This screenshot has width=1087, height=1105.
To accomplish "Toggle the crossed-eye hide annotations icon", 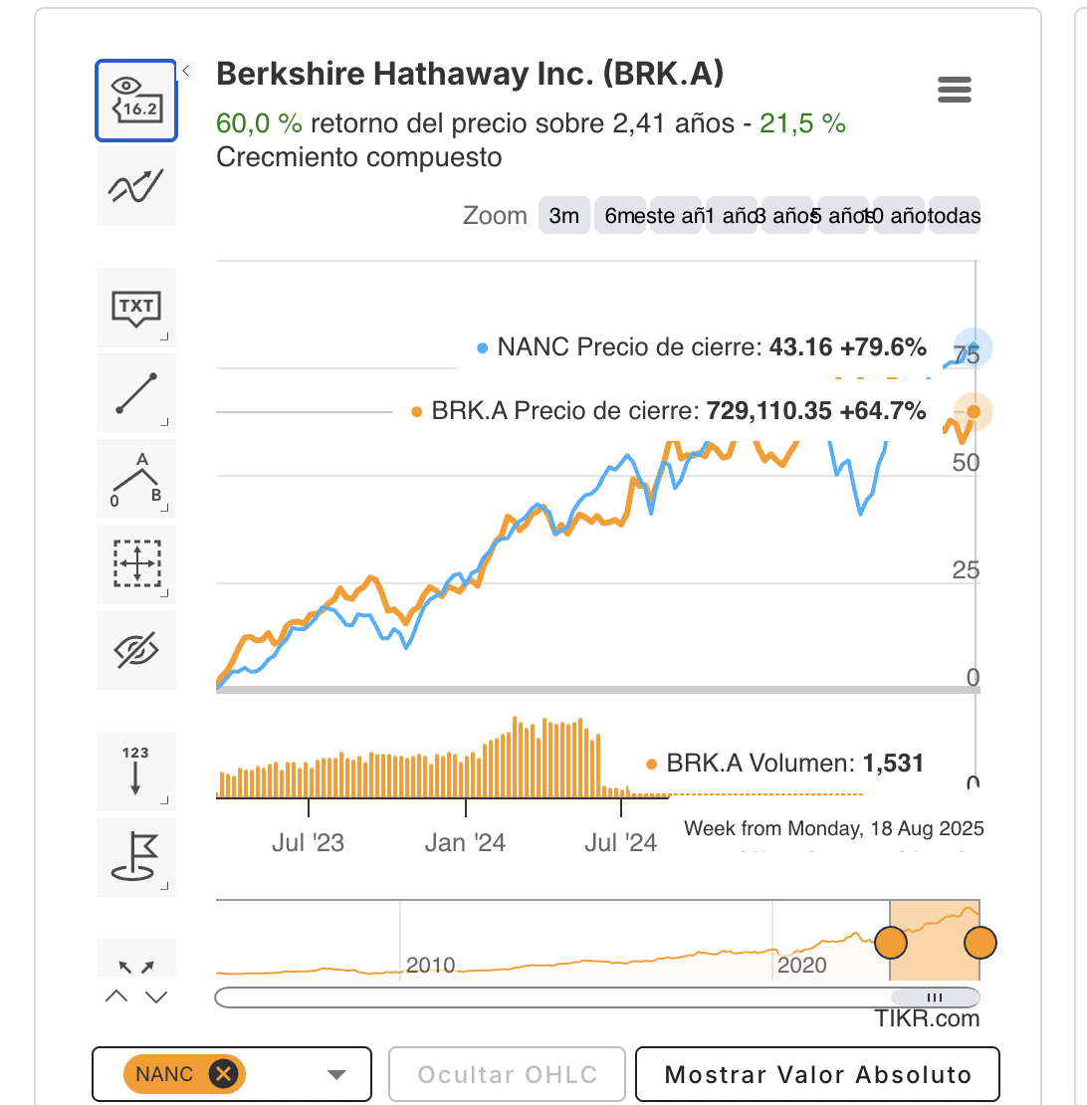I will [x=136, y=650].
